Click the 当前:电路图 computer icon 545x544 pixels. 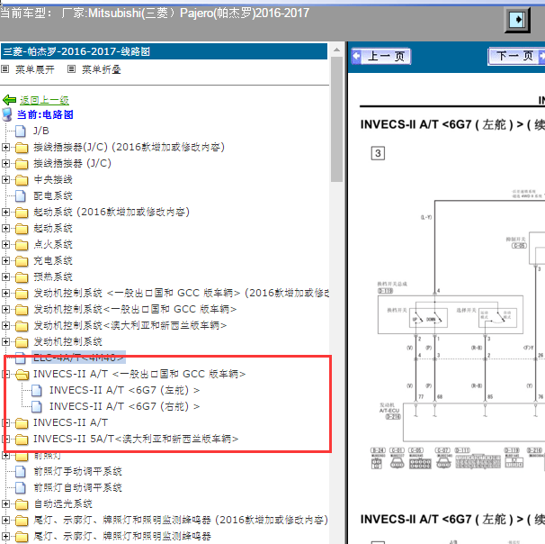[7, 114]
